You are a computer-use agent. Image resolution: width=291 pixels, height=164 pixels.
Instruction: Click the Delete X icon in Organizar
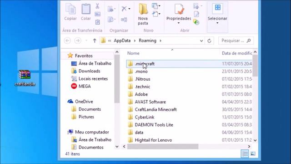click(124, 9)
